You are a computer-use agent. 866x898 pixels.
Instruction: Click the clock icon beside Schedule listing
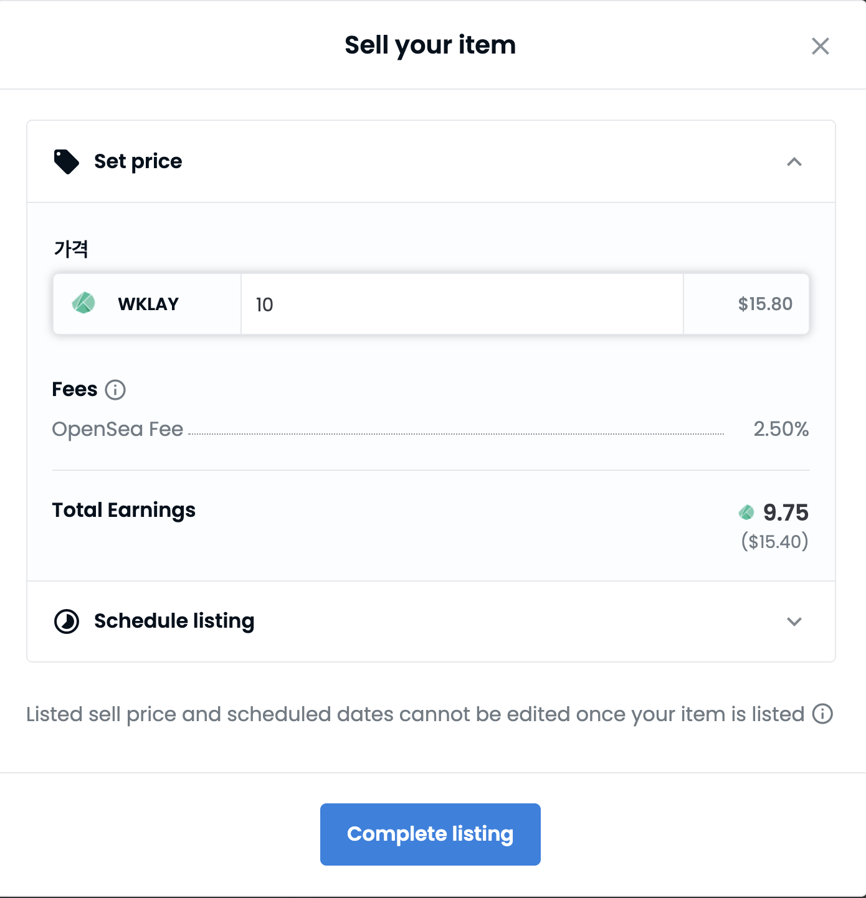[67, 621]
